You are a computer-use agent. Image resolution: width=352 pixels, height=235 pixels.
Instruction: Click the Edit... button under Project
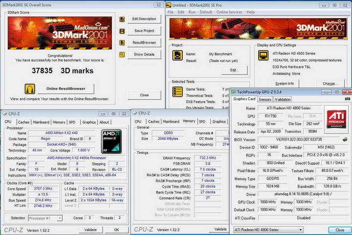pyautogui.click(x=234, y=70)
